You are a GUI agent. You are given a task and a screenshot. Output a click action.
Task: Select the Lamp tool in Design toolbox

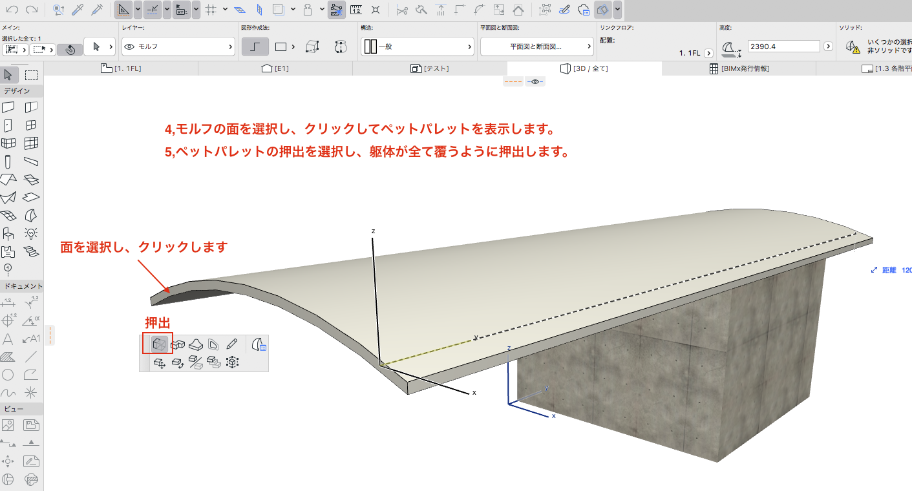(x=31, y=233)
